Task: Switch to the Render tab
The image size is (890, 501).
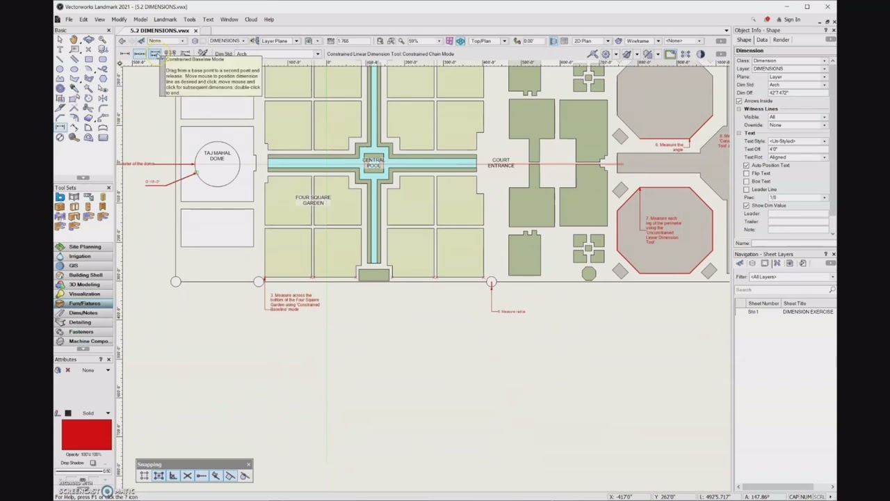Action: 781,40
